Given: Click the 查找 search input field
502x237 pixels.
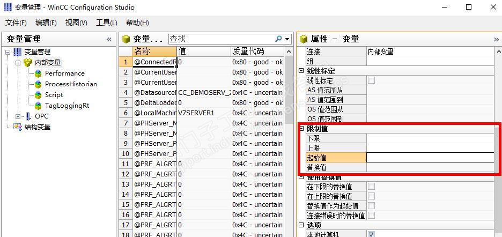Looking at the screenshot, I should 221,39.
